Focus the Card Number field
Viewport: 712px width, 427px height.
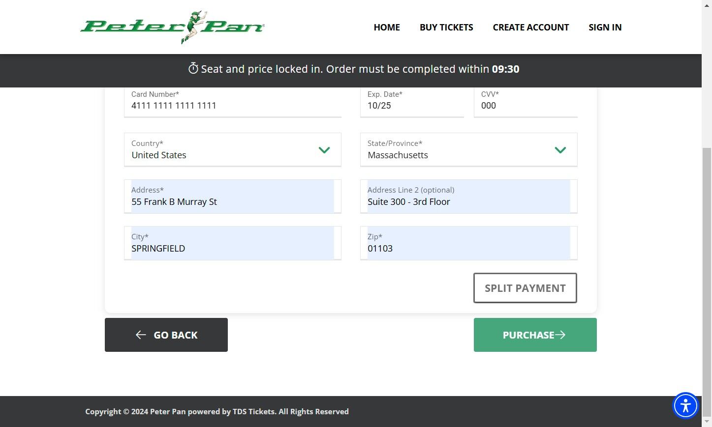point(232,105)
